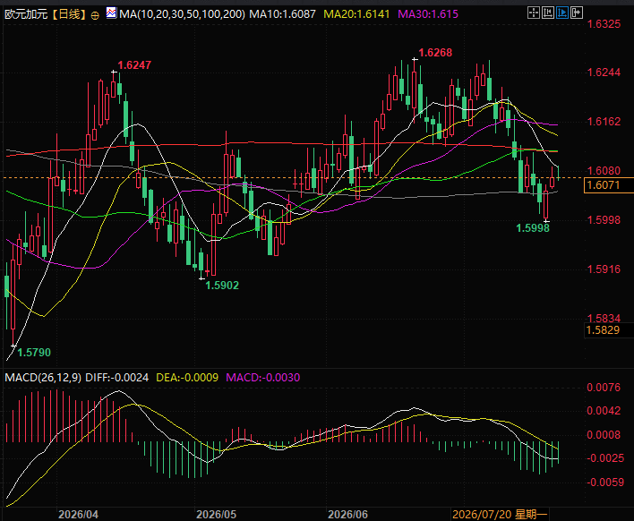Click the 欧元加元 symbol name
This screenshot has height=521, width=634.
coord(26,14)
